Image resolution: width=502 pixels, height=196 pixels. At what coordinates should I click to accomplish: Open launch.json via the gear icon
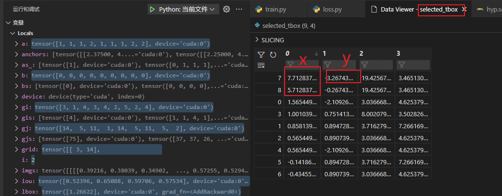(226, 9)
